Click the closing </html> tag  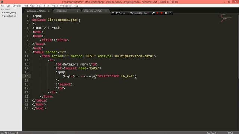[39, 108]
